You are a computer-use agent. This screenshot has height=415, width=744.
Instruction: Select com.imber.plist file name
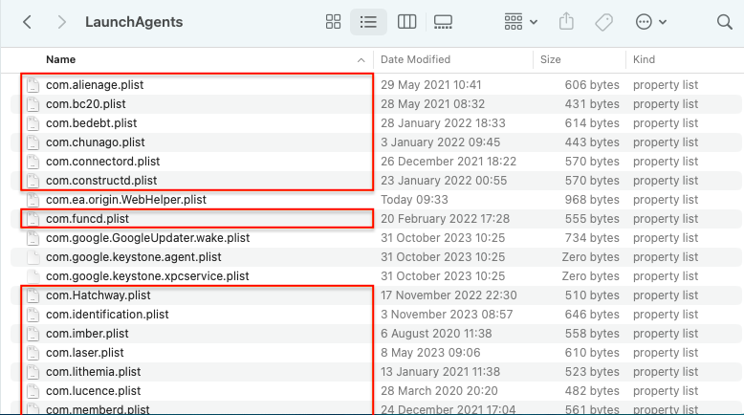point(87,334)
